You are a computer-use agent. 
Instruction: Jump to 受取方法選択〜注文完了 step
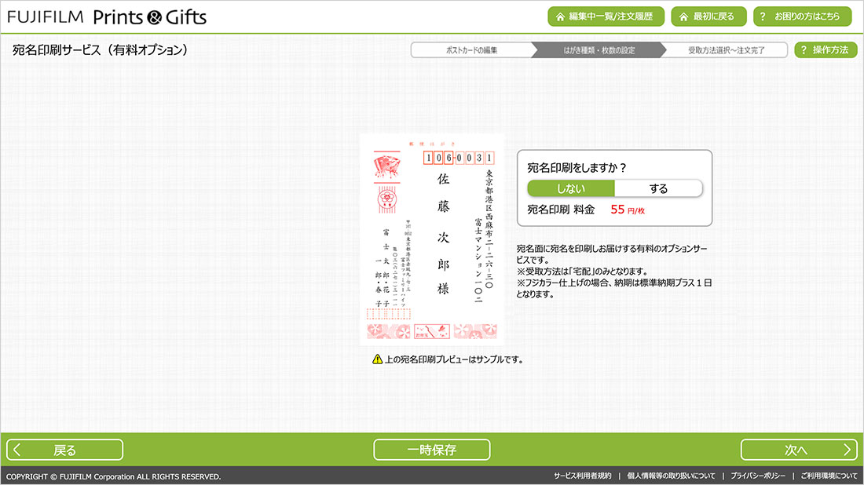[x=726, y=50]
